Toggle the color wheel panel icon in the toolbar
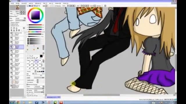This screenshot has width=186, height=104. pyautogui.click(x=28, y=6)
